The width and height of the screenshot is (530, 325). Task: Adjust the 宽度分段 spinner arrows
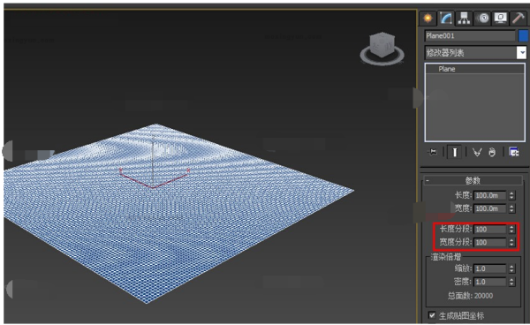point(511,242)
